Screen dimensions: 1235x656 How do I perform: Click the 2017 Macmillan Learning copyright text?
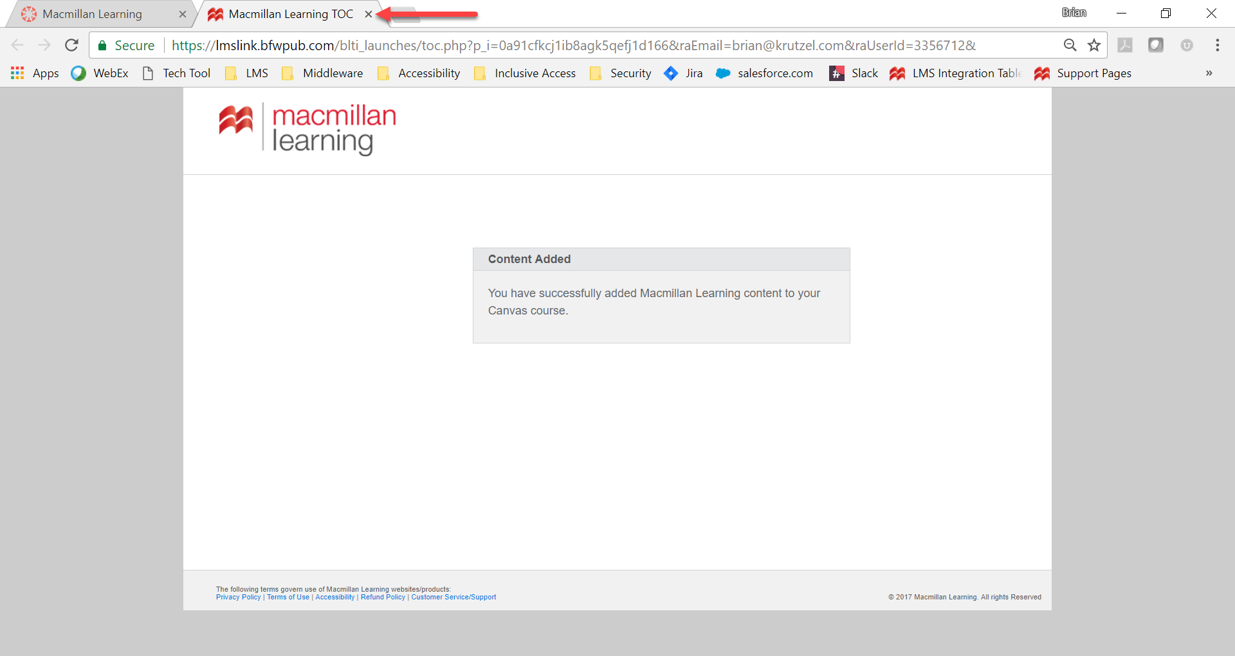pyautogui.click(x=965, y=597)
